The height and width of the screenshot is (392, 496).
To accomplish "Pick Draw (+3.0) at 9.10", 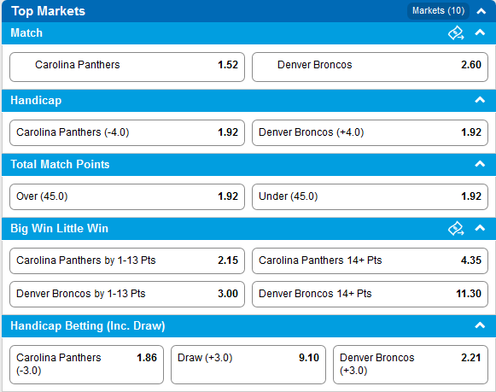I will (x=248, y=365).
